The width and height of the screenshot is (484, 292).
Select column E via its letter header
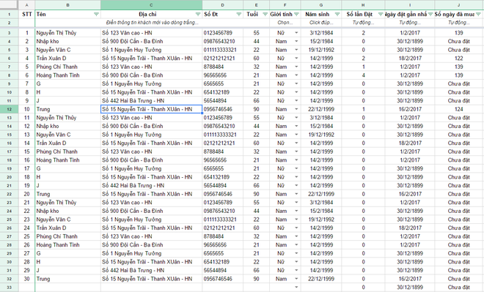point(256,5)
